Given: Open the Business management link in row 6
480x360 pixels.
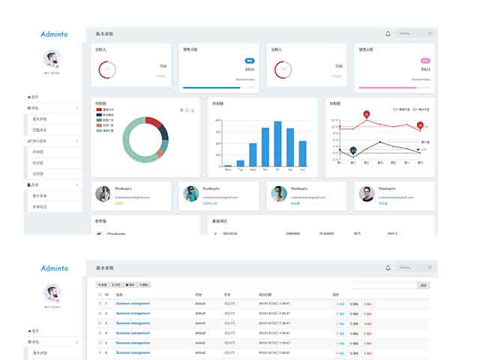Looking at the screenshot, I should [133, 352].
